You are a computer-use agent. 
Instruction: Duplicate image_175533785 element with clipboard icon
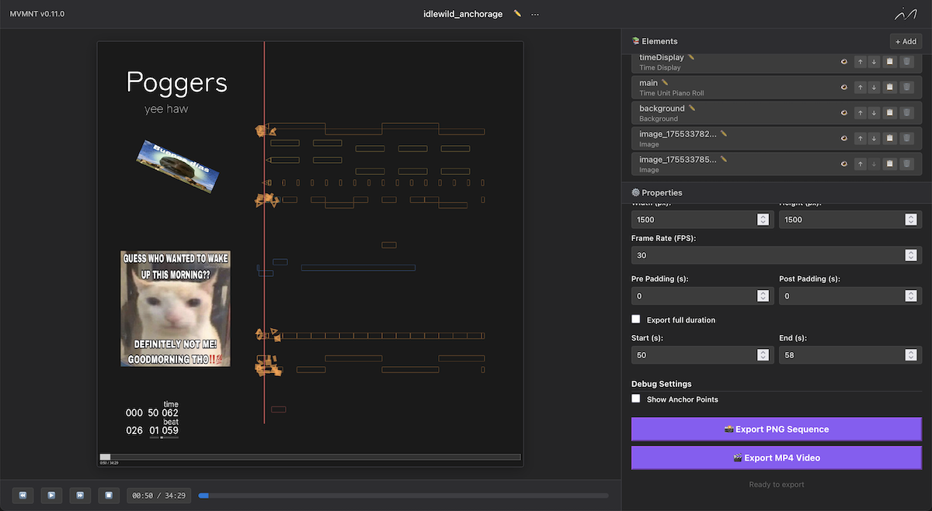click(x=890, y=164)
